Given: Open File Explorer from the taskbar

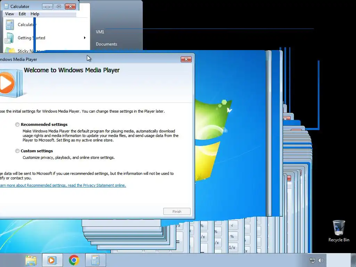Looking at the screenshot, I should pos(31,260).
